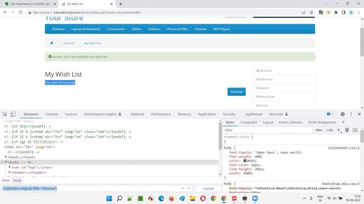Open the Event Listeners tab
Screen dimensions: 364x204
291,122
